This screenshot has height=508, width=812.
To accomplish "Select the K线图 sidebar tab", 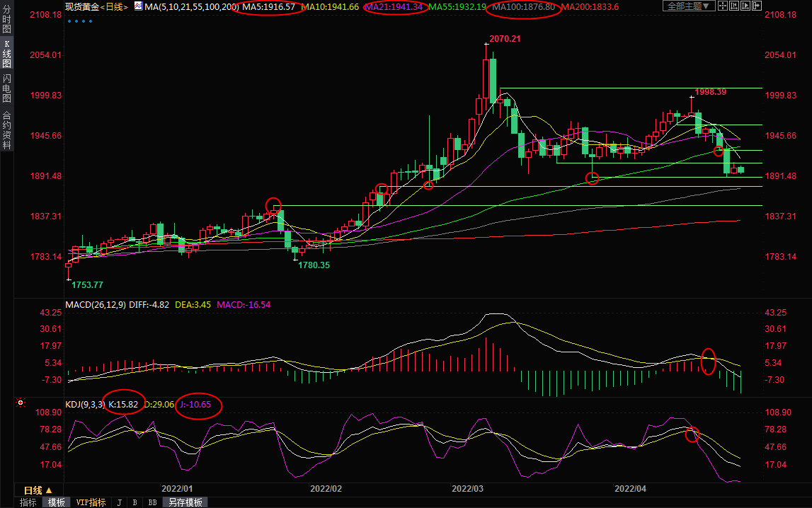I will click(6, 54).
